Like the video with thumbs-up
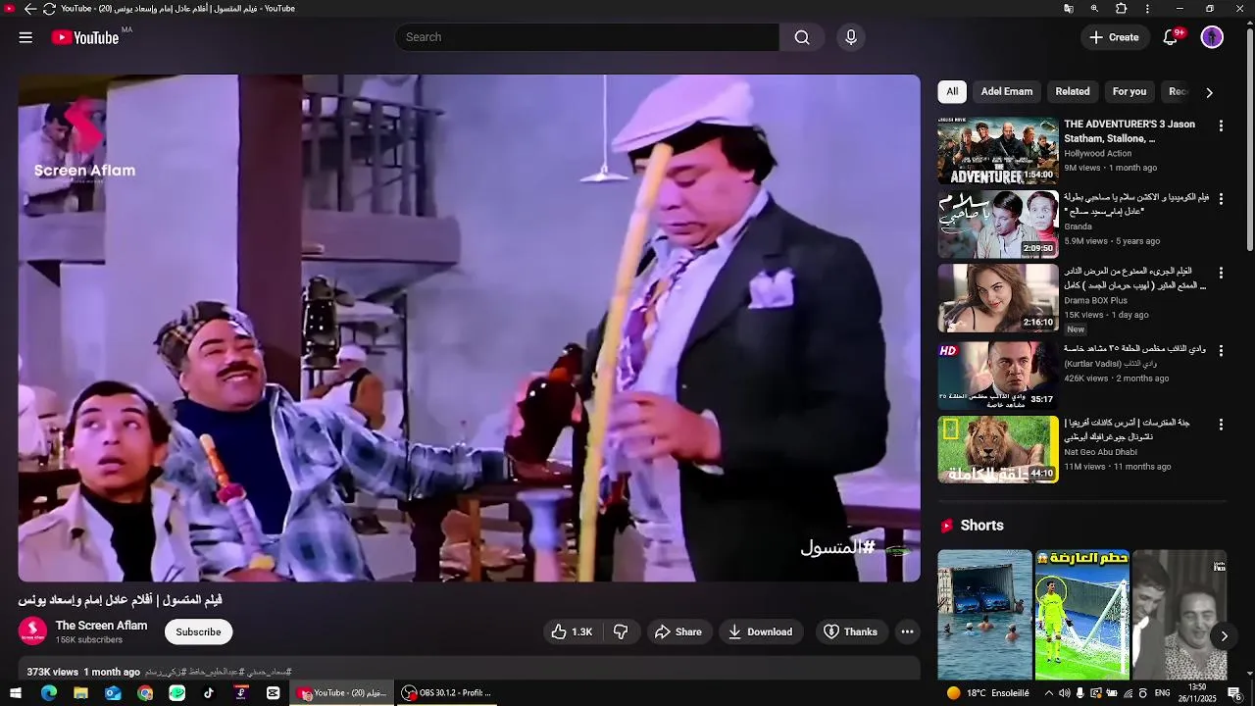 tap(571, 632)
